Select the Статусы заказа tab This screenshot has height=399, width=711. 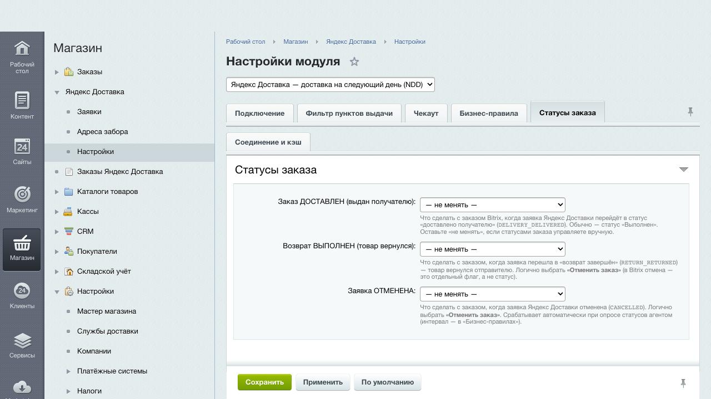click(x=568, y=112)
